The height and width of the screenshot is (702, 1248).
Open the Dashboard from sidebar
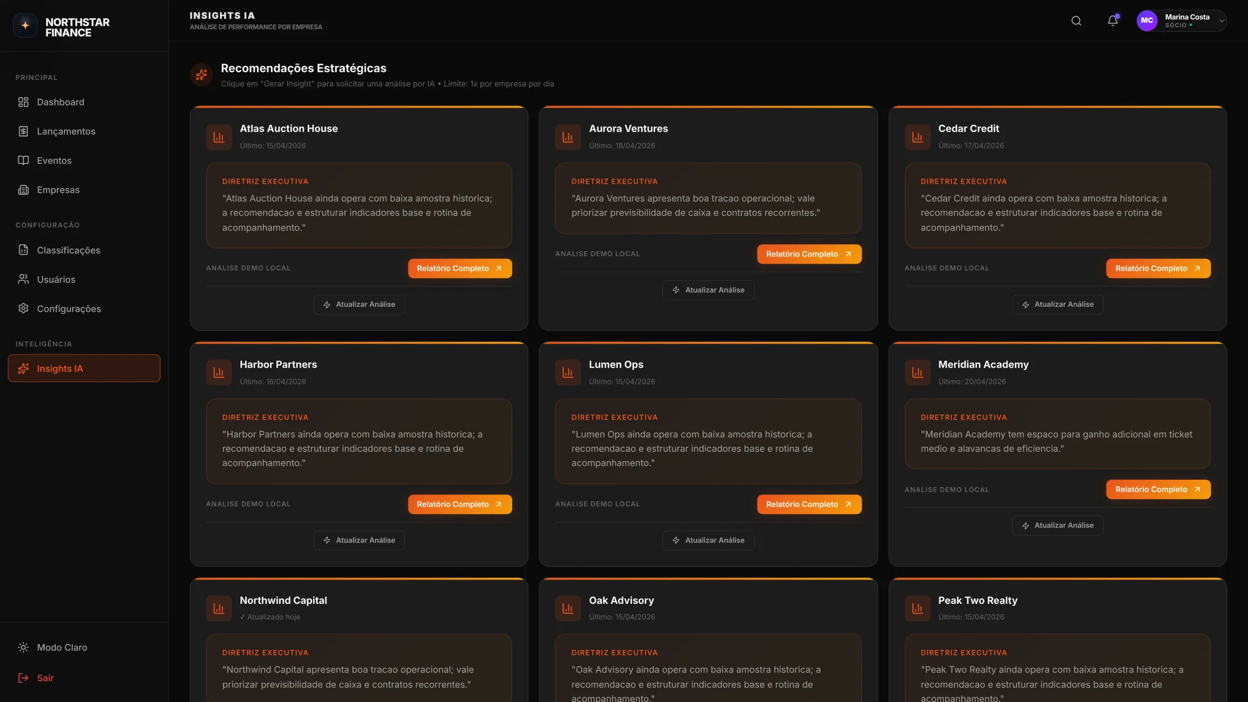click(x=60, y=102)
